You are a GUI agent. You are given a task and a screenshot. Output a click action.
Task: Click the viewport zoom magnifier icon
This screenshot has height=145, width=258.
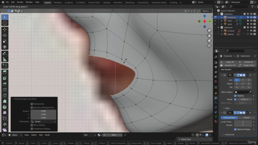click(209, 31)
